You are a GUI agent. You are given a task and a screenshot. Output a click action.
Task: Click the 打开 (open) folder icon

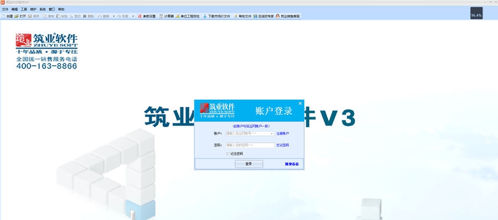click(16, 16)
